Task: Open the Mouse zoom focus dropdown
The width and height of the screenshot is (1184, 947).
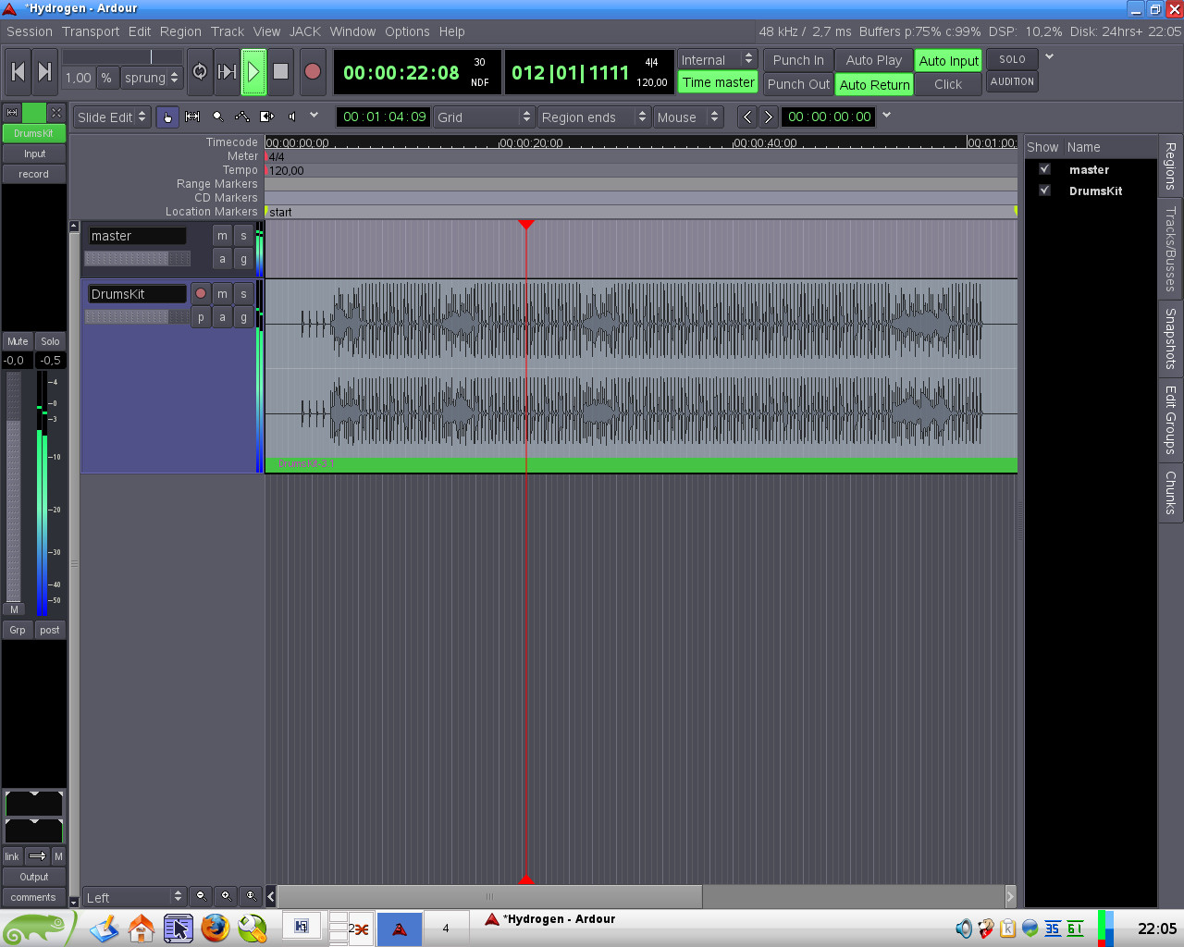Action: (x=687, y=117)
